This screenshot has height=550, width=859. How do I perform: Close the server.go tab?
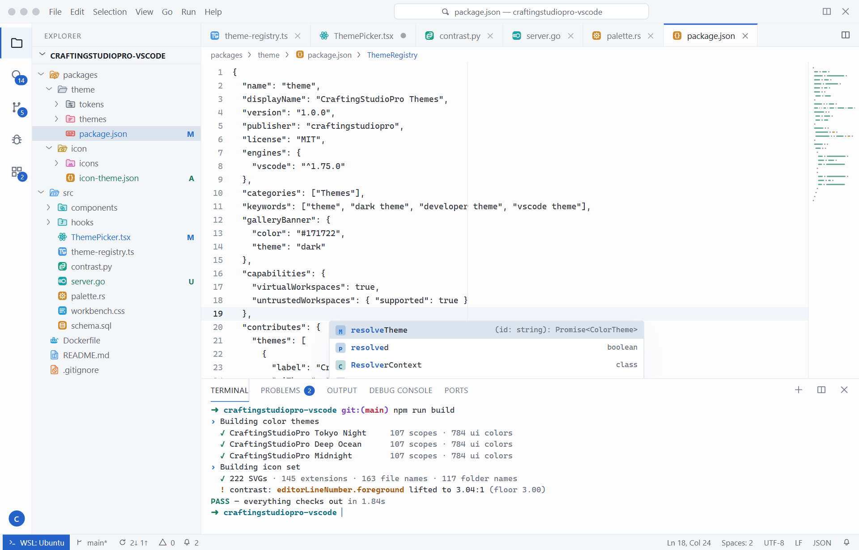[x=571, y=36]
